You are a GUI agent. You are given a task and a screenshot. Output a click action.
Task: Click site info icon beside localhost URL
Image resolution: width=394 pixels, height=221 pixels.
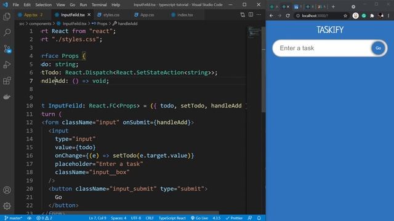click(298, 16)
